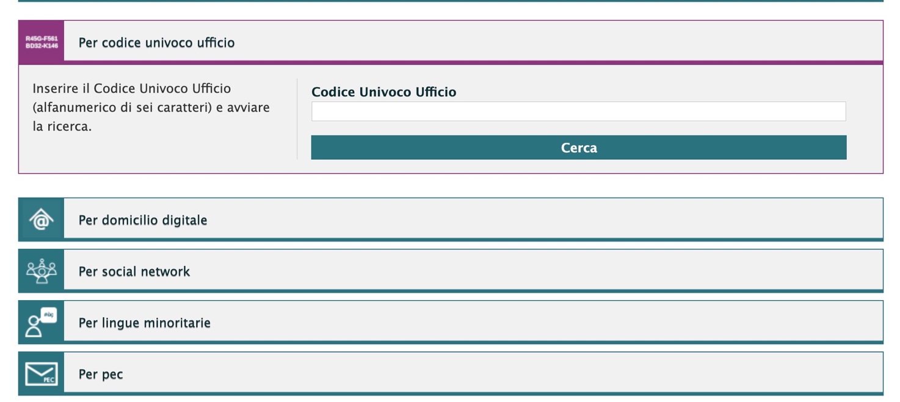Click the Cerca search button
The height and width of the screenshot is (402, 900).
[579, 148]
